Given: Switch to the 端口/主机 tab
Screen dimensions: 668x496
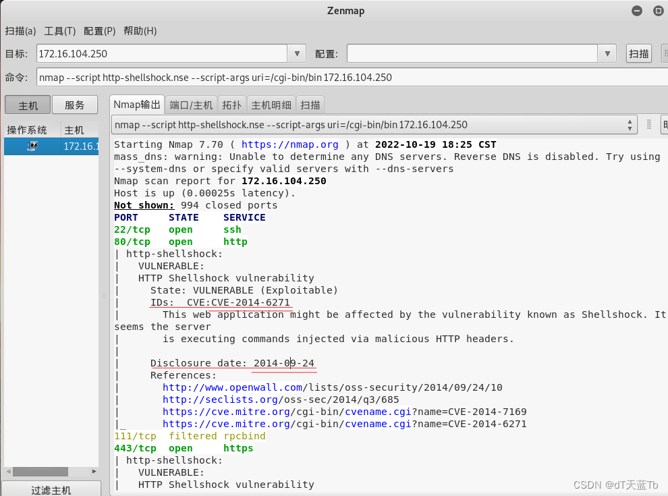Looking at the screenshot, I should coord(191,105).
